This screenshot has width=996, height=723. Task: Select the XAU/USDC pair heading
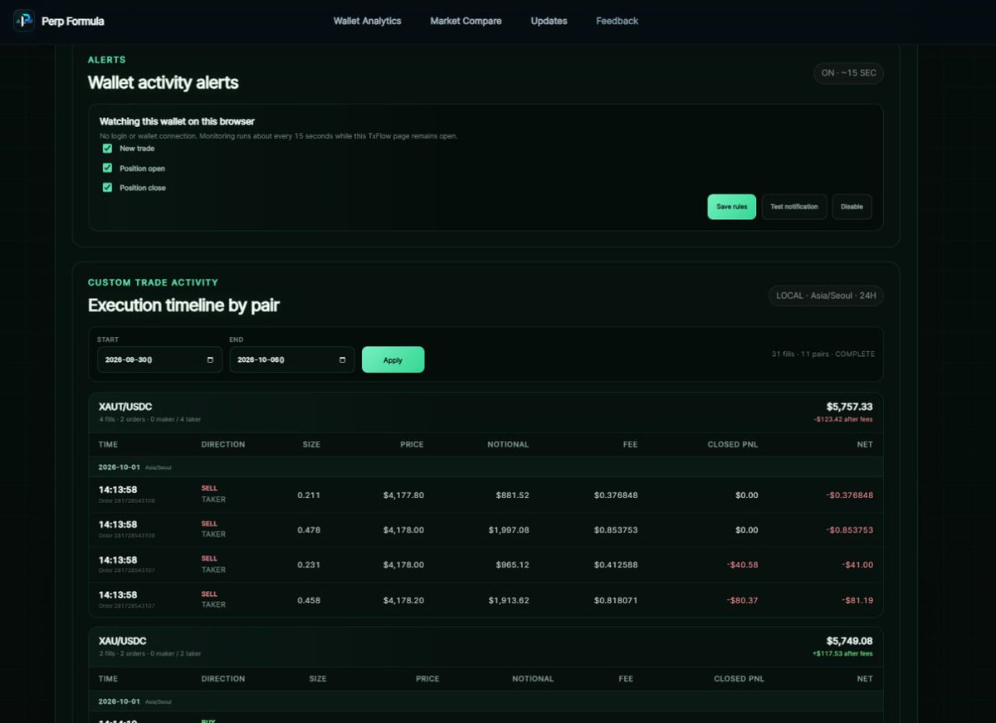122,641
